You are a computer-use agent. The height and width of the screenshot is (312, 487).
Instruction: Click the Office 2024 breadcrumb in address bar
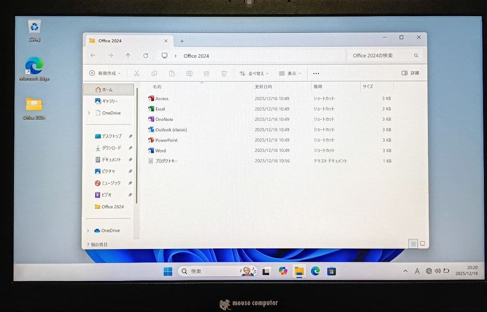(196, 56)
